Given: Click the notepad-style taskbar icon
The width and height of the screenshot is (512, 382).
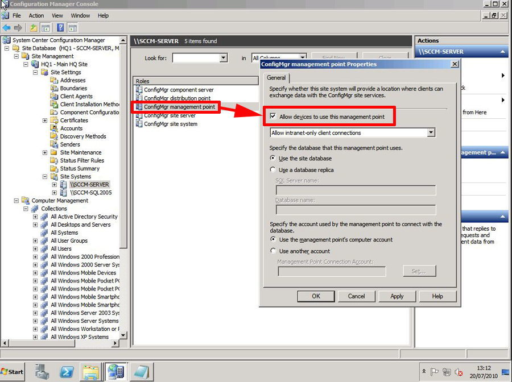Looking at the screenshot, I should (141, 372).
